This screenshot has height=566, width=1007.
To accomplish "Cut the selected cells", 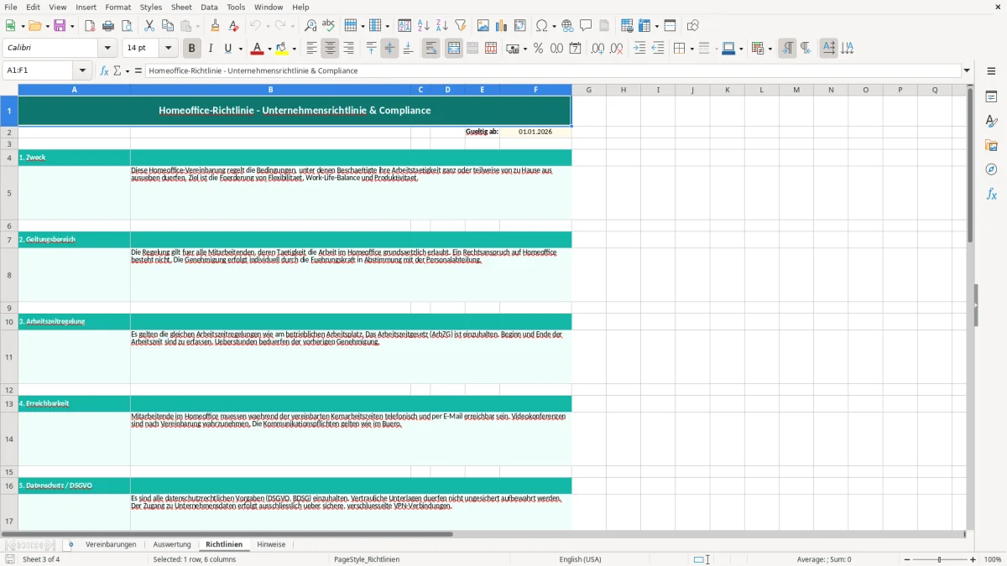I will click(x=149, y=26).
